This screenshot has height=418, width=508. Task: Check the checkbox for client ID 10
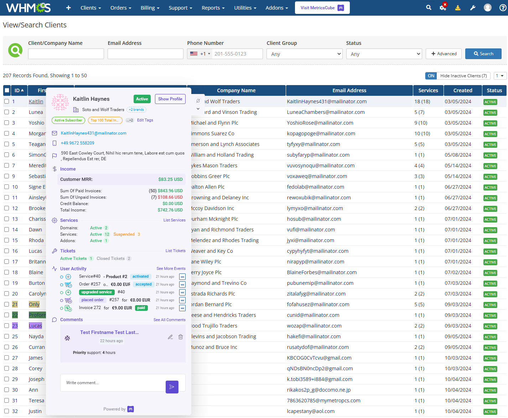pos(7,187)
